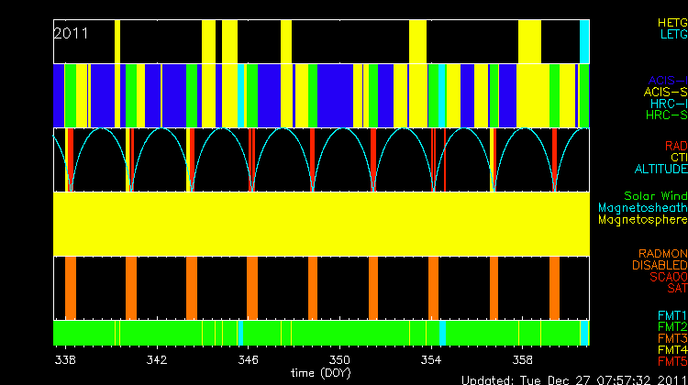688x385 pixels.
Task: Click the 2011 year label
Action: 72,33
